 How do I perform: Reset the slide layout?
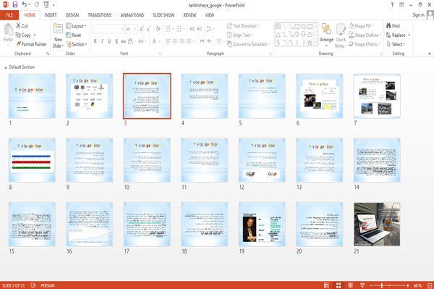pyautogui.click(x=74, y=35)
